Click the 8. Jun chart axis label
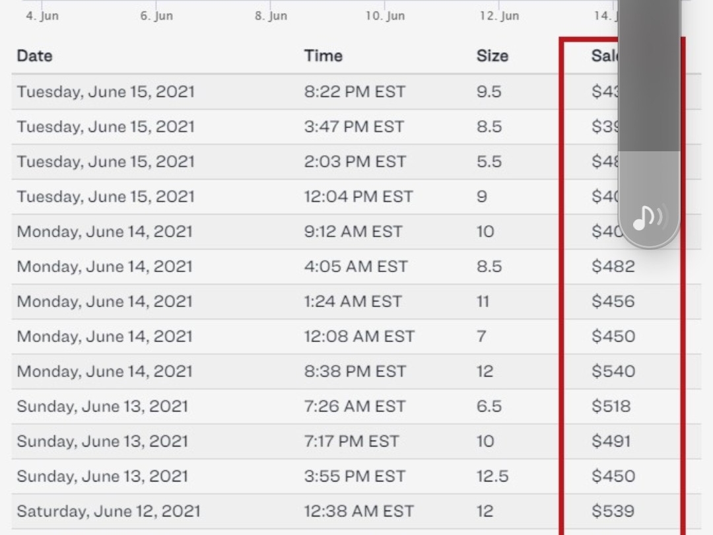Screen dimensions: 713x535 click(x=271, y=15)
